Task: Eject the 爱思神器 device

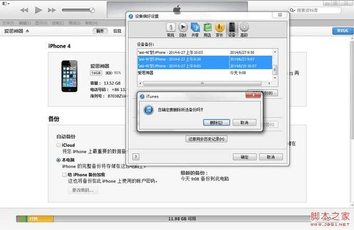Action: (x=27, y=31)
